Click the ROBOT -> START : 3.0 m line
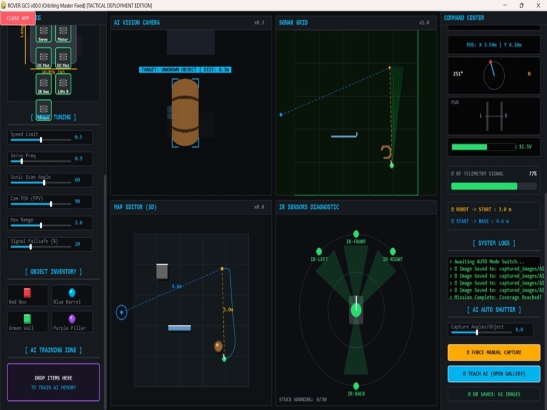Image resolution: width=547 pixels, height=410 pixels. point(481,209)
